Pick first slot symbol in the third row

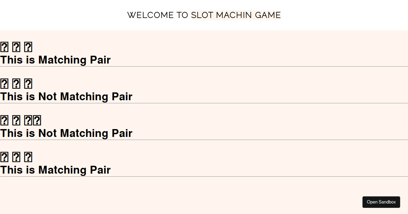coord(4,120)
